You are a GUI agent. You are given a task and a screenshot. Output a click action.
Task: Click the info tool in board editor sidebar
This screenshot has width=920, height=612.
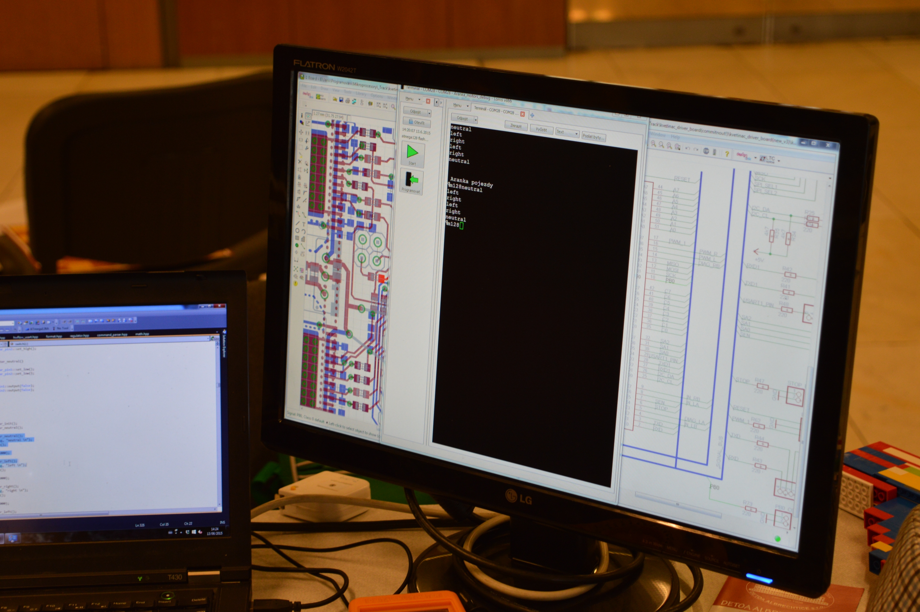point(302,116)
